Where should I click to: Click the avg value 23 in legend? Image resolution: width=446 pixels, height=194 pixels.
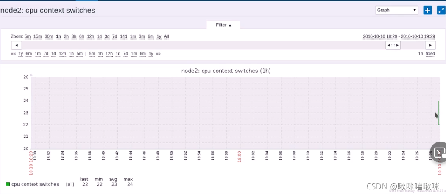[114, 184]
